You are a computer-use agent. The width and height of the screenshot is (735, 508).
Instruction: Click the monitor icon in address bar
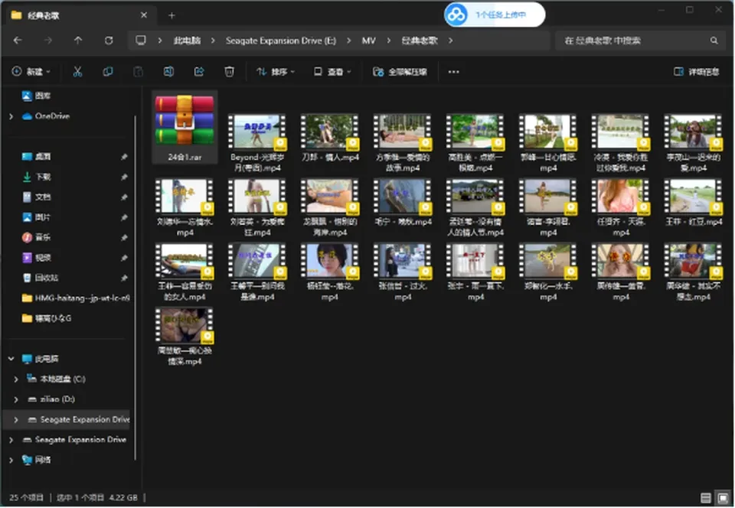[x=141, y=41]
